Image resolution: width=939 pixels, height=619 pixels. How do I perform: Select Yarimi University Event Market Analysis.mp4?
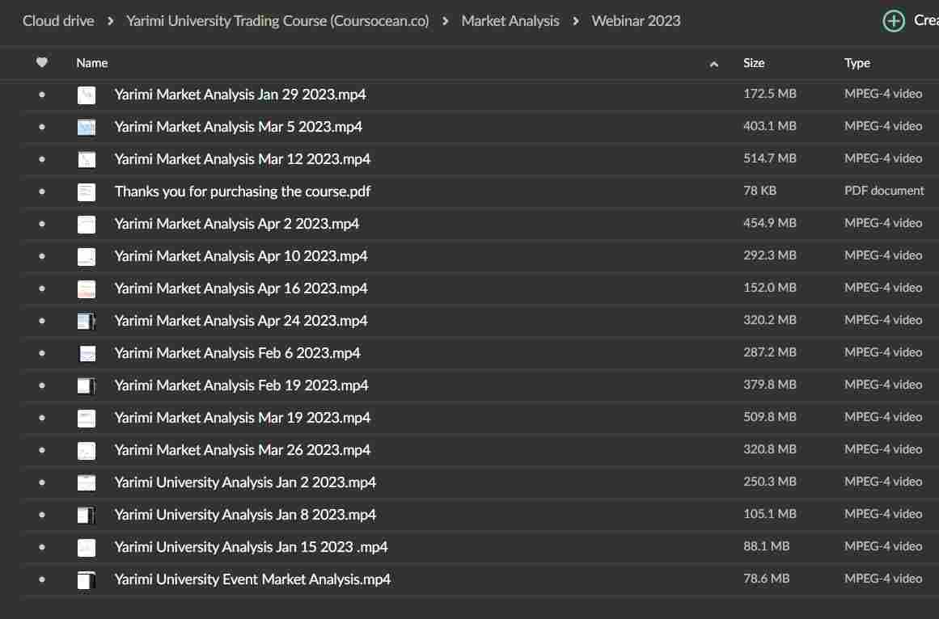point(252,579)
